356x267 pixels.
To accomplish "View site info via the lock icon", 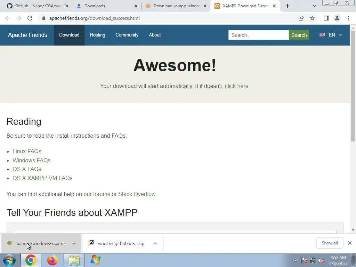I will click(x=44, y=18).
